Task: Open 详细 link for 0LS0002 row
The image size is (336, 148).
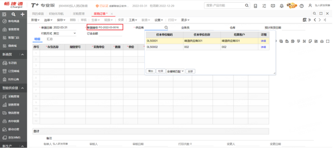Action: coord(263,47)
